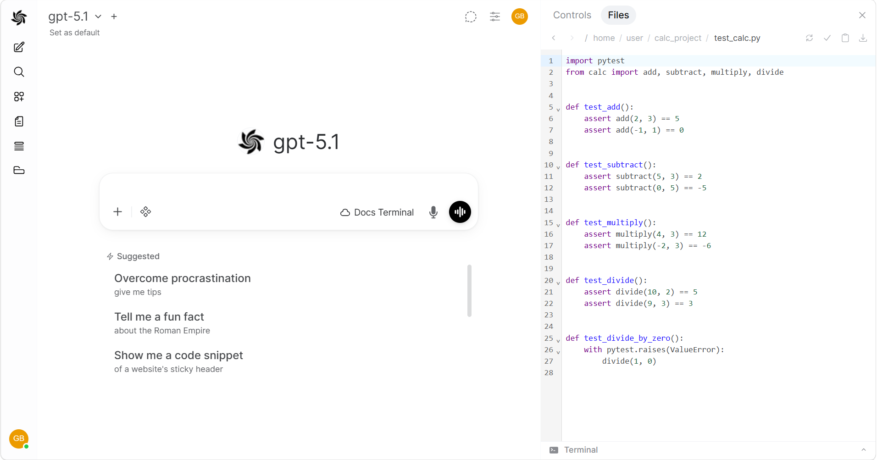This screenshot has height=460, width=877.
Task: Click the Open WebUI logo in sidebar
Action: (x=19, y=17)
